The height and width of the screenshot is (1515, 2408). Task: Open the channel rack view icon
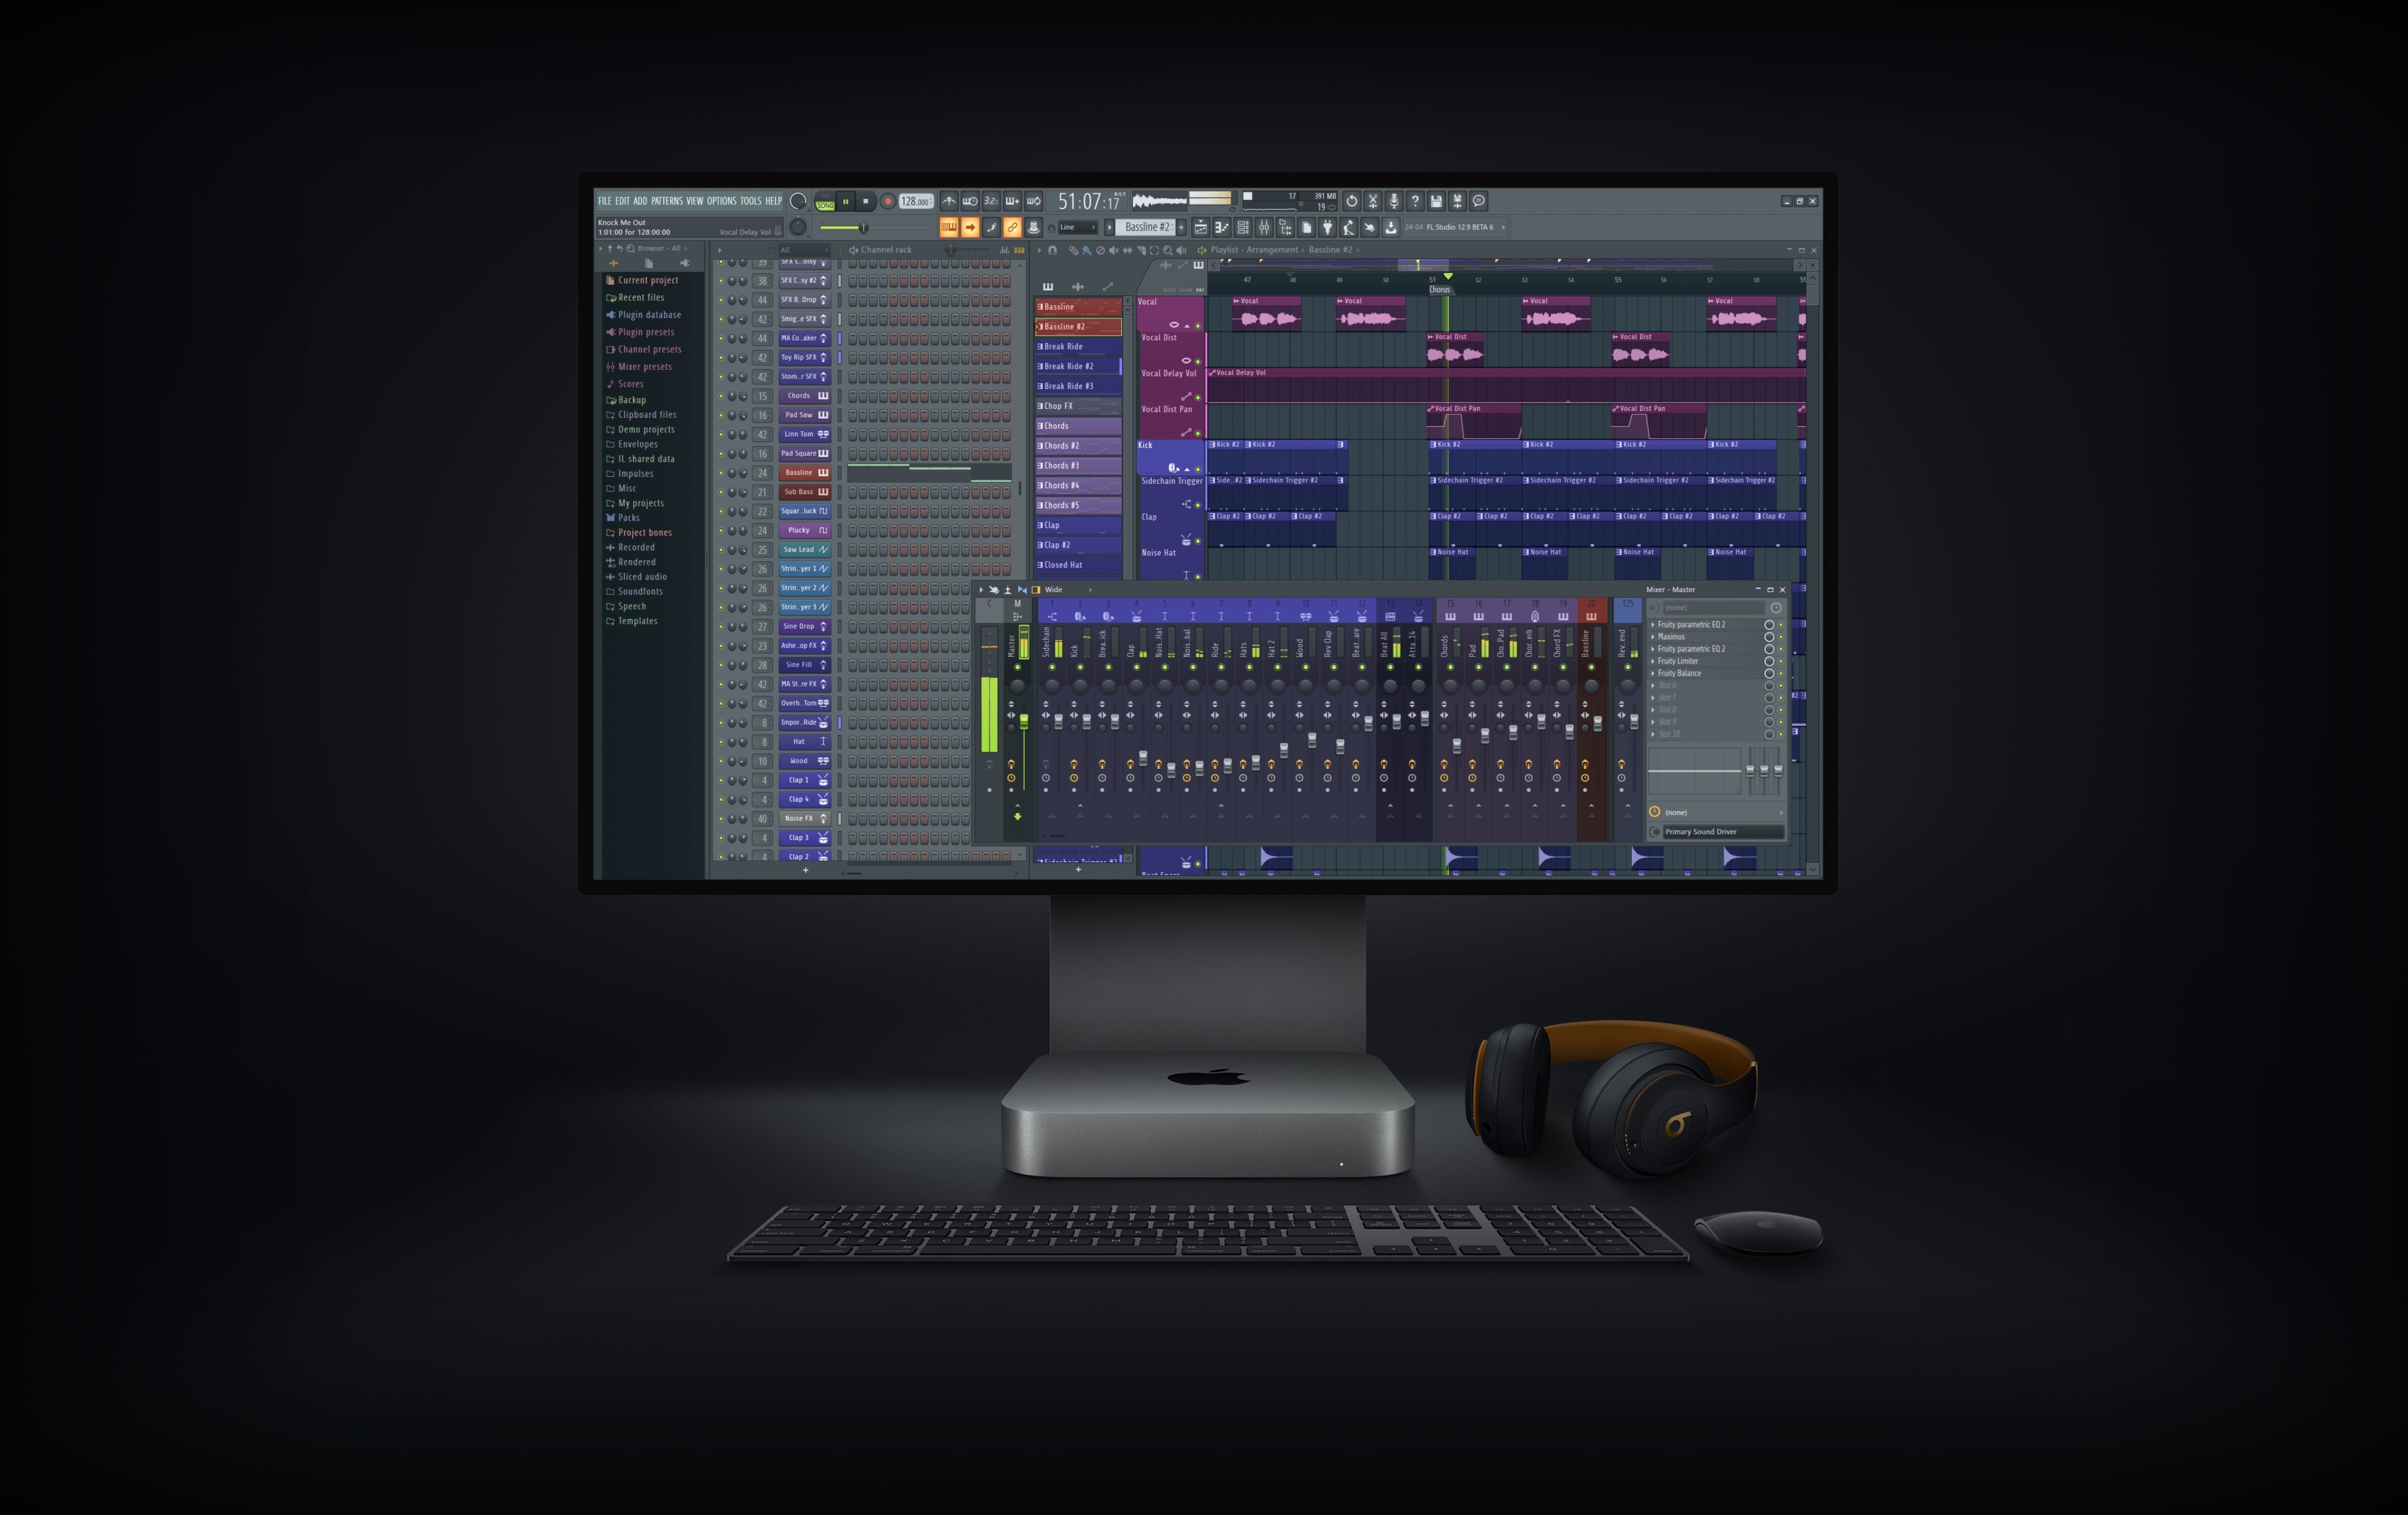1243,227
